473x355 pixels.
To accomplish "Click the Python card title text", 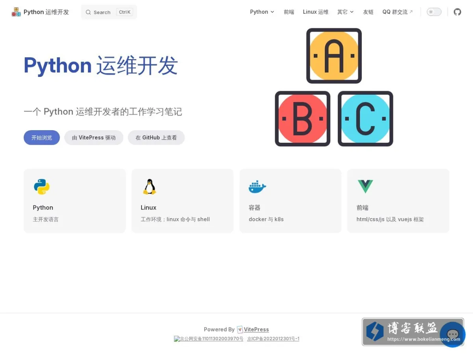I will 43,207.
